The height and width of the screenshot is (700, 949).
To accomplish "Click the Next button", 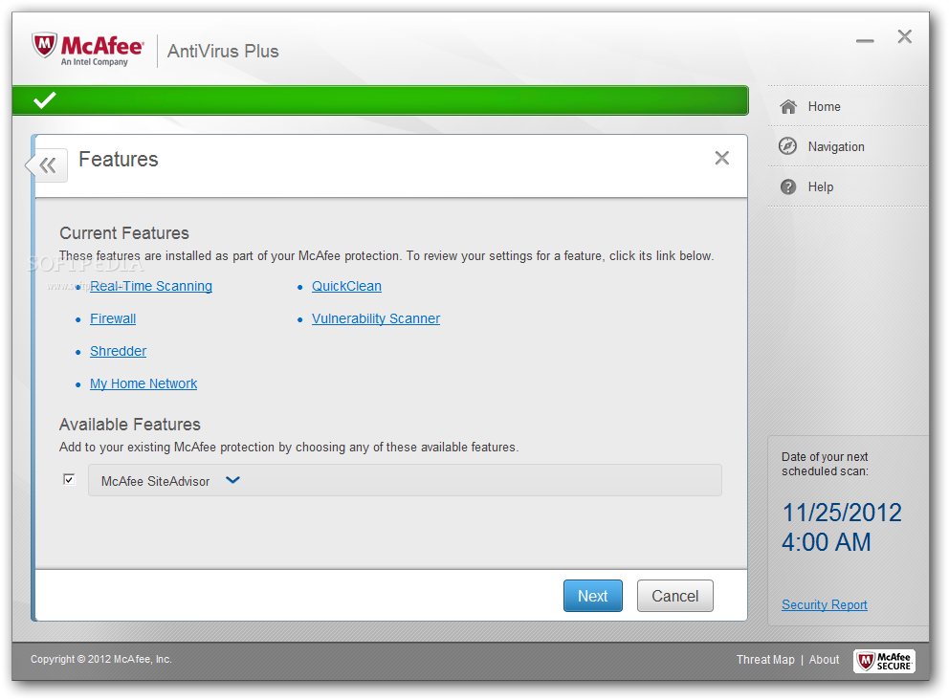I will (x=592, y=596).
